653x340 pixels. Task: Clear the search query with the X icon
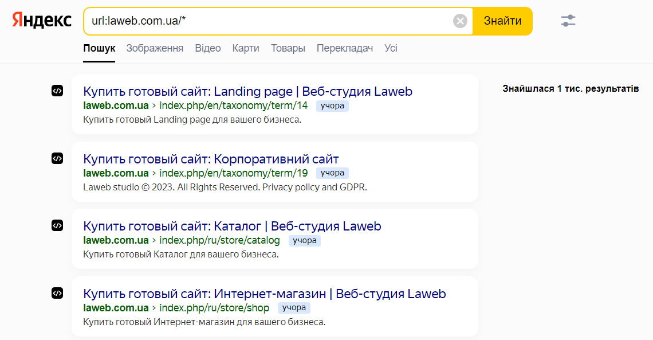click(x=460, y=21)
